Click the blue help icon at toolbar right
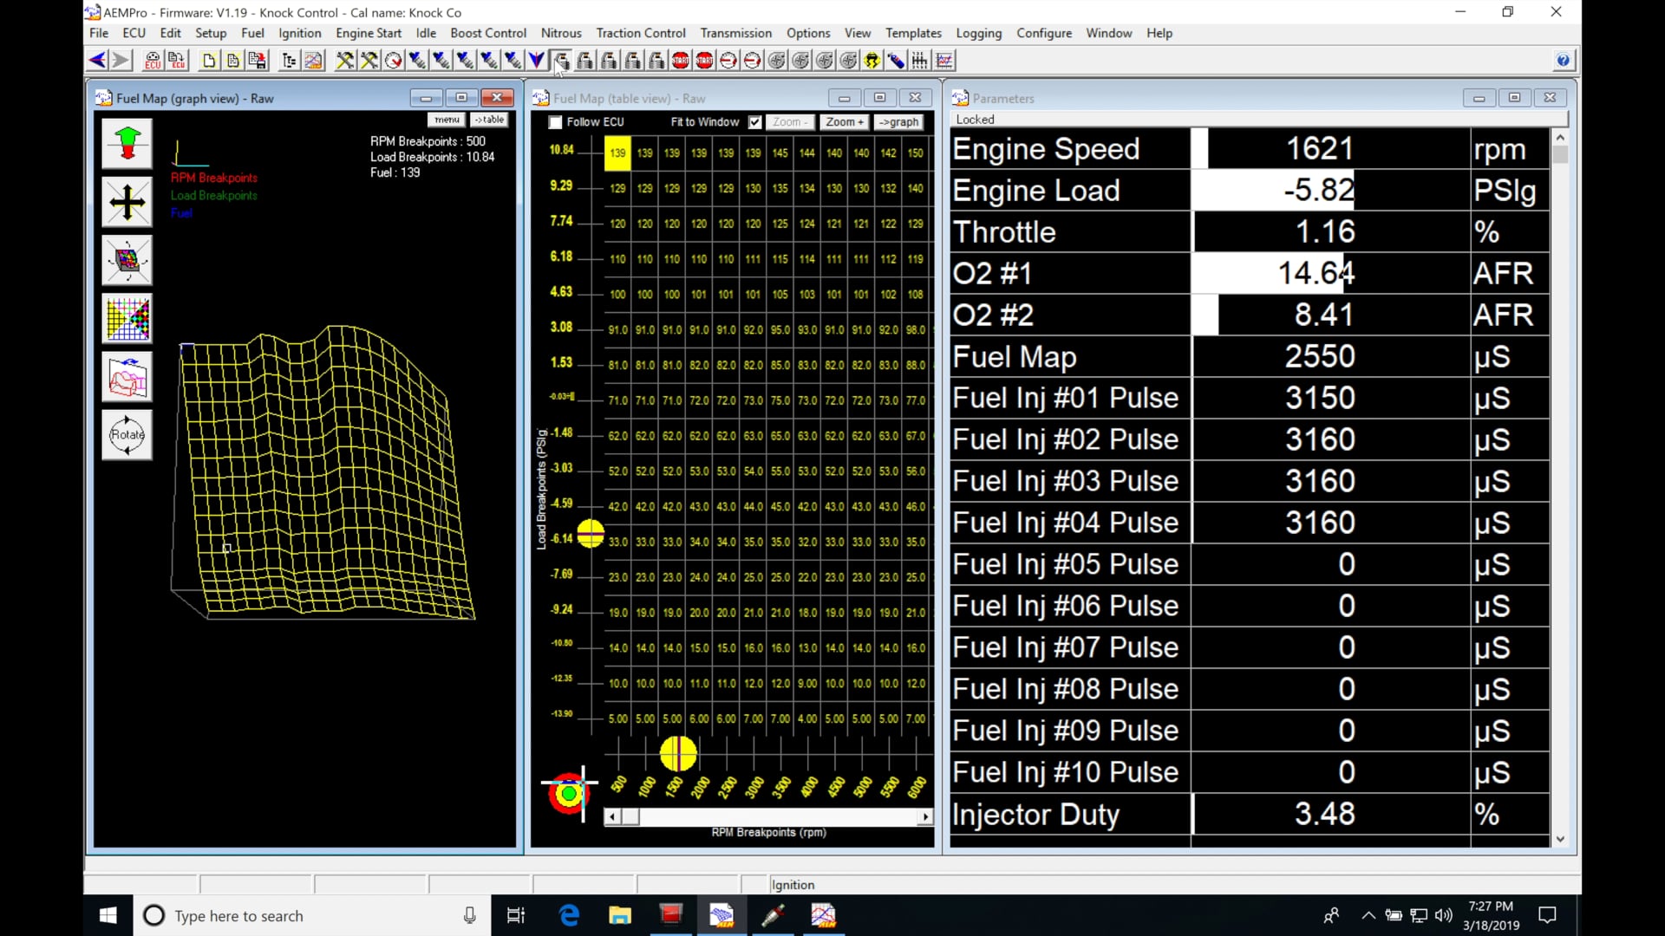 click(x=1563, y=61)
